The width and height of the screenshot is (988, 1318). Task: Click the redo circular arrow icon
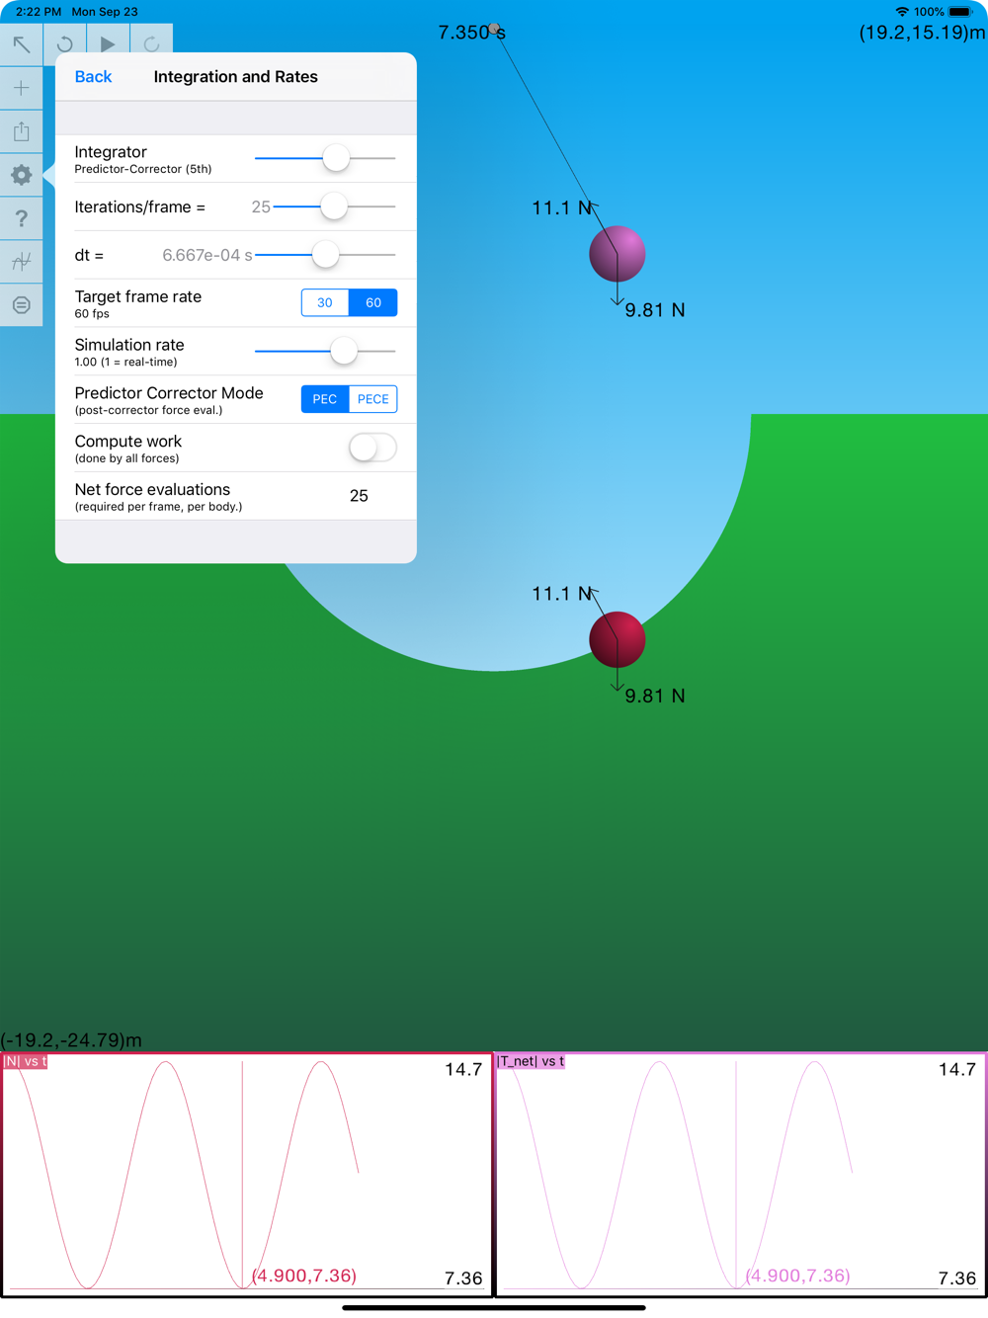[151, 44]
